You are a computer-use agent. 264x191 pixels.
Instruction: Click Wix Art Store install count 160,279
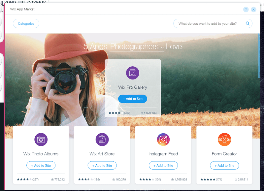point(119,179)
